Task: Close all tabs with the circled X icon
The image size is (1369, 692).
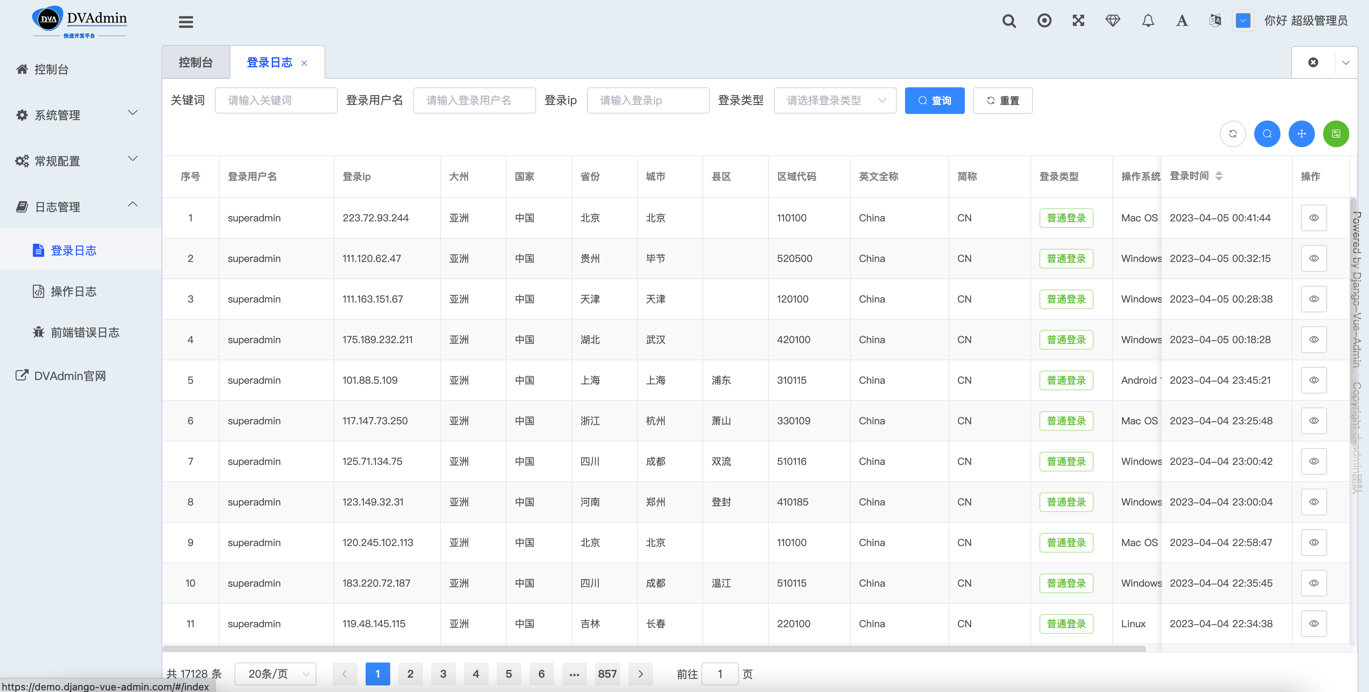Action: click(x=1313, y=62)
